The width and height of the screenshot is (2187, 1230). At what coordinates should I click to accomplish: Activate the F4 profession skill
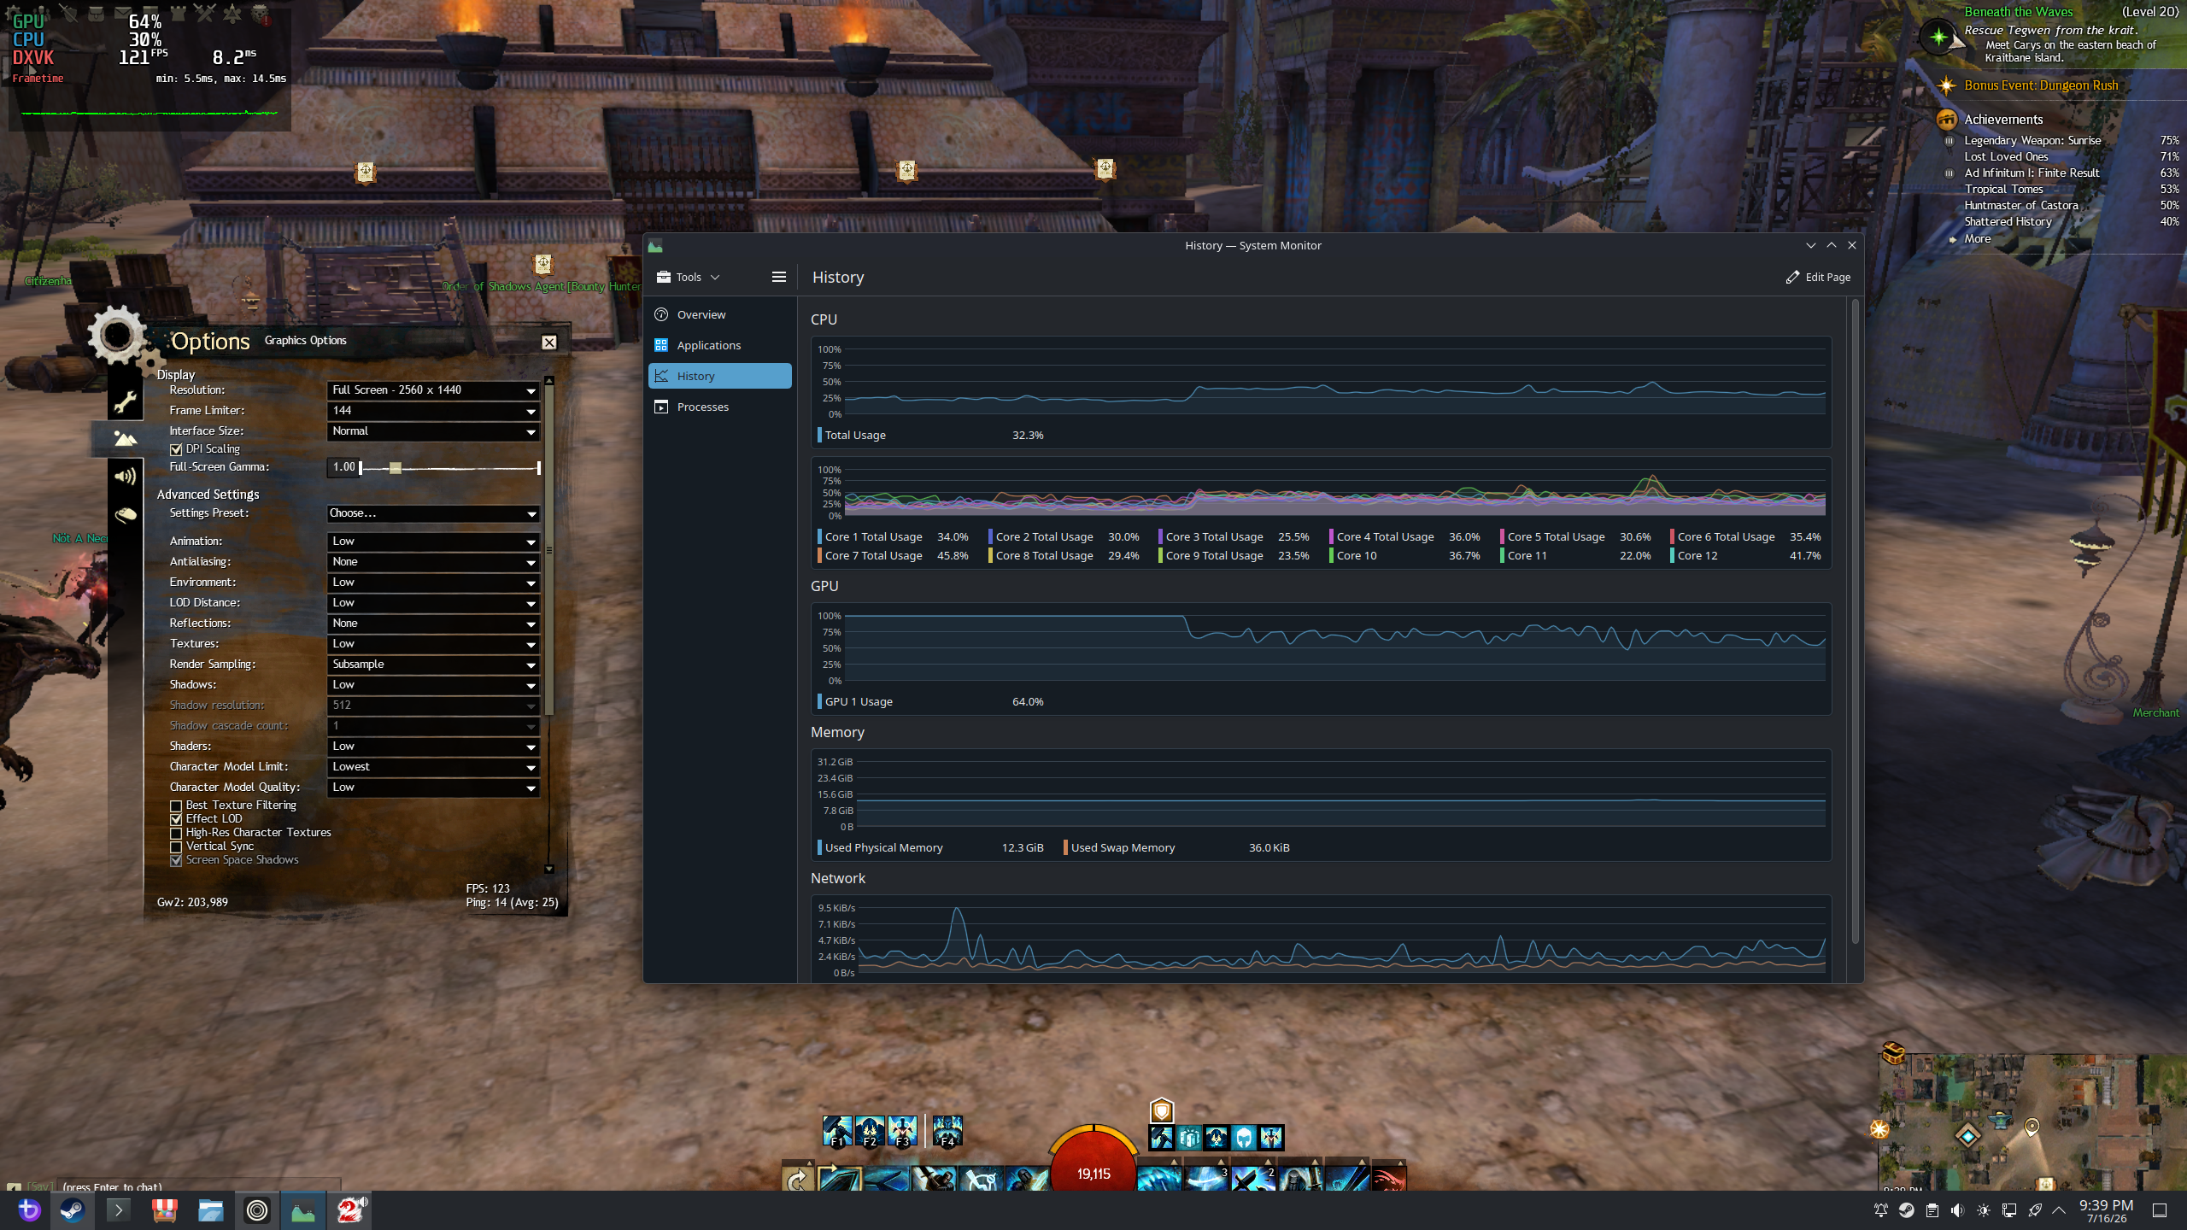947,1131
